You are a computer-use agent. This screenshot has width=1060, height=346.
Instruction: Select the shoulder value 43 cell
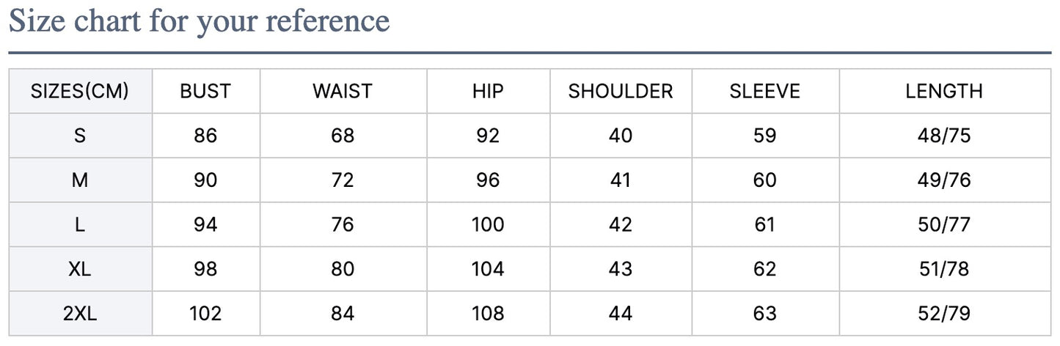(x=621, y=269)
